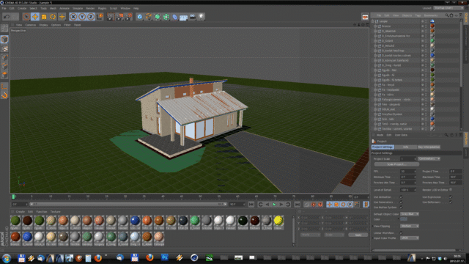Open the spline tools icon
469x264 pixels.
(148, 17)
